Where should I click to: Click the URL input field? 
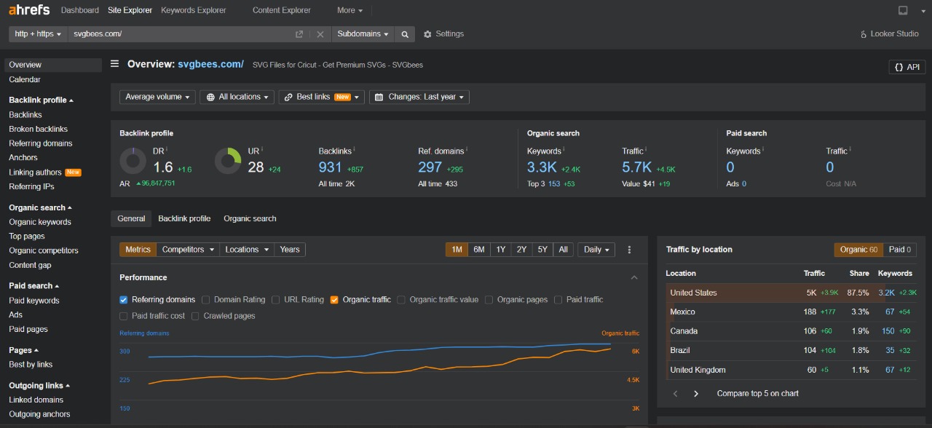pyautogui.click(x=181, y=34)
